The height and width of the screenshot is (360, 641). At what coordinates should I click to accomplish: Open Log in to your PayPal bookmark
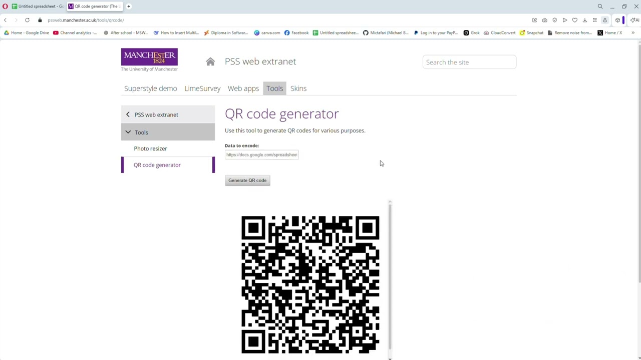click(436, 33)
